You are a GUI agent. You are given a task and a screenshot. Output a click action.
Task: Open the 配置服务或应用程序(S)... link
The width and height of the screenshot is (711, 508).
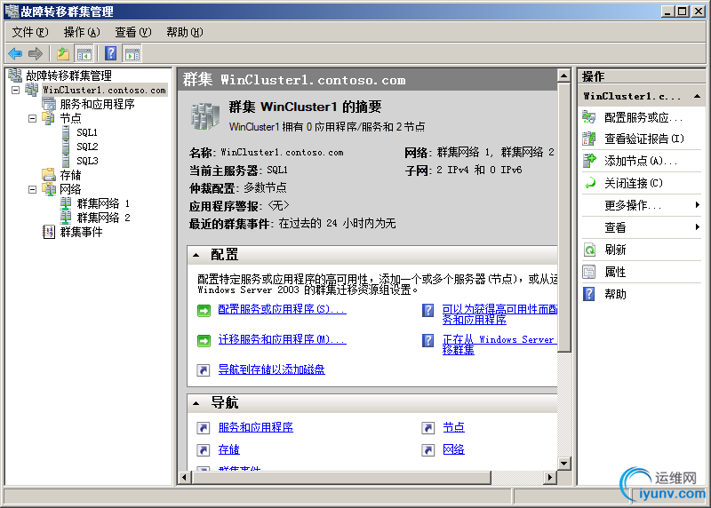click(282, 309)
